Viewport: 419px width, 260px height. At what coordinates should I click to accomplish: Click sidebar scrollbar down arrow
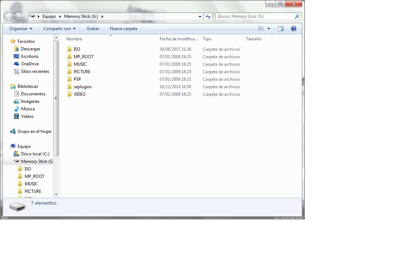pyautogui.click(x=56, y=195)
